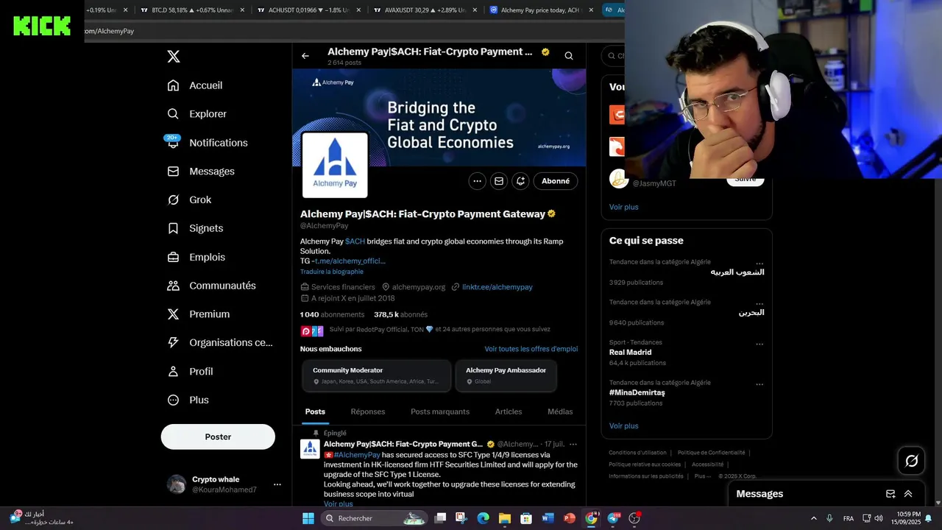Screen dimensions: 942x530
Task: Open the Explorer search page
Action: click(x=196, y=114)
